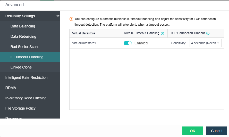Screen dimensions: 229x137
Task: Open the Sensitivity dropdown
Action: point(205,43)
